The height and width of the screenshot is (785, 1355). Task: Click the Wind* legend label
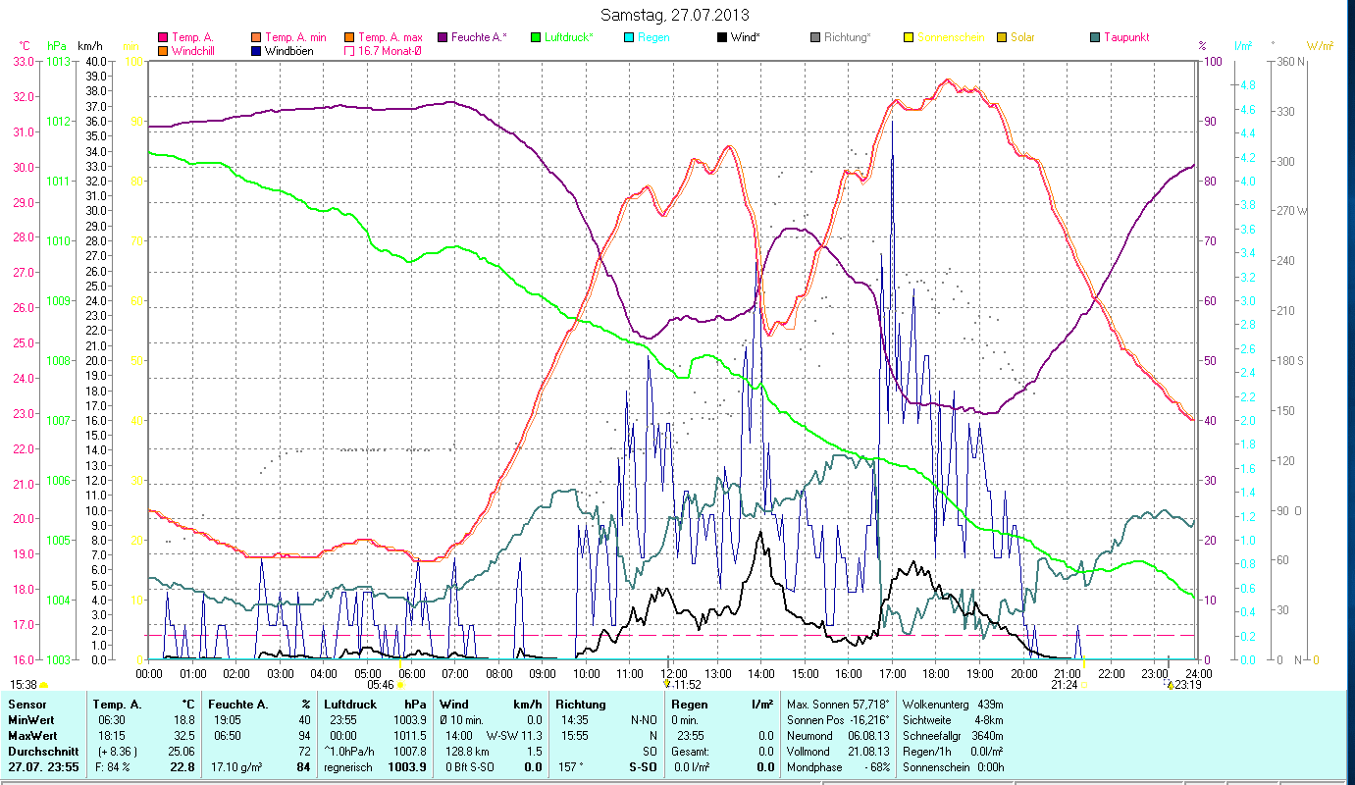tap(746, 37)
